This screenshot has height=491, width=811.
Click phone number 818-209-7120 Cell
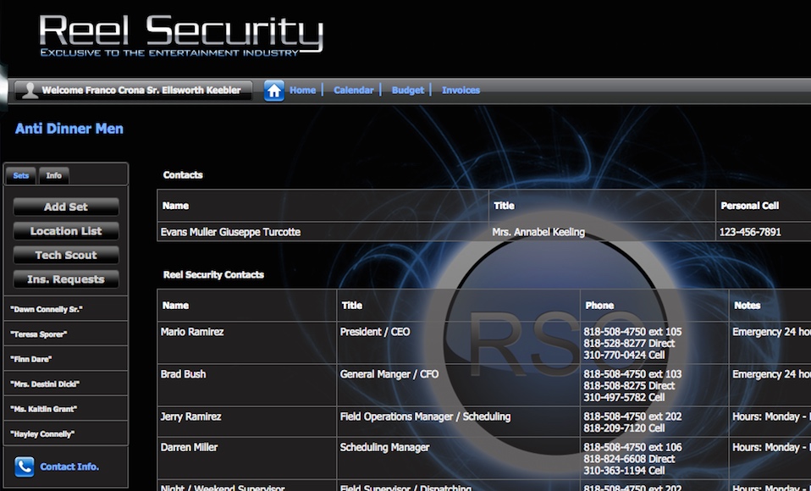point(624,428)
